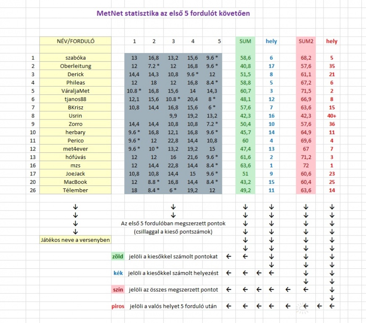Screen dimensions: 366x323
Task: Select the green SUM column header
Action: coord(245,41)
